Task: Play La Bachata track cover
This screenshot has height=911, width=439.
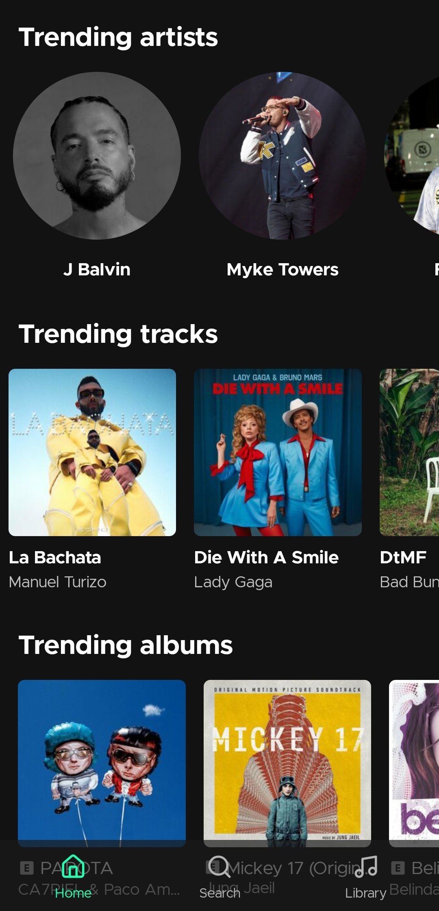Action: click(x=92, y=452)
